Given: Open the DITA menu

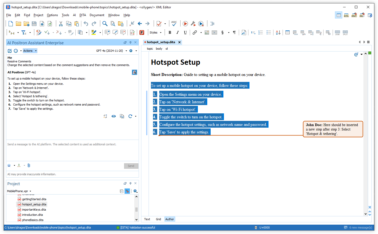Looking at the screenshot, I should click(x=83, y=15).
